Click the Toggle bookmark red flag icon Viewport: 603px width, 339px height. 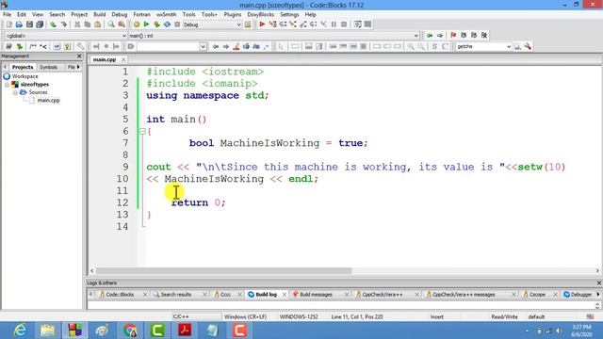pos(453,36)
